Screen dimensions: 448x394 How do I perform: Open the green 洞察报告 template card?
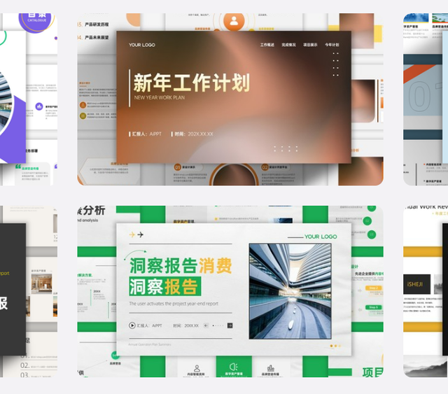tap(230, 291)
